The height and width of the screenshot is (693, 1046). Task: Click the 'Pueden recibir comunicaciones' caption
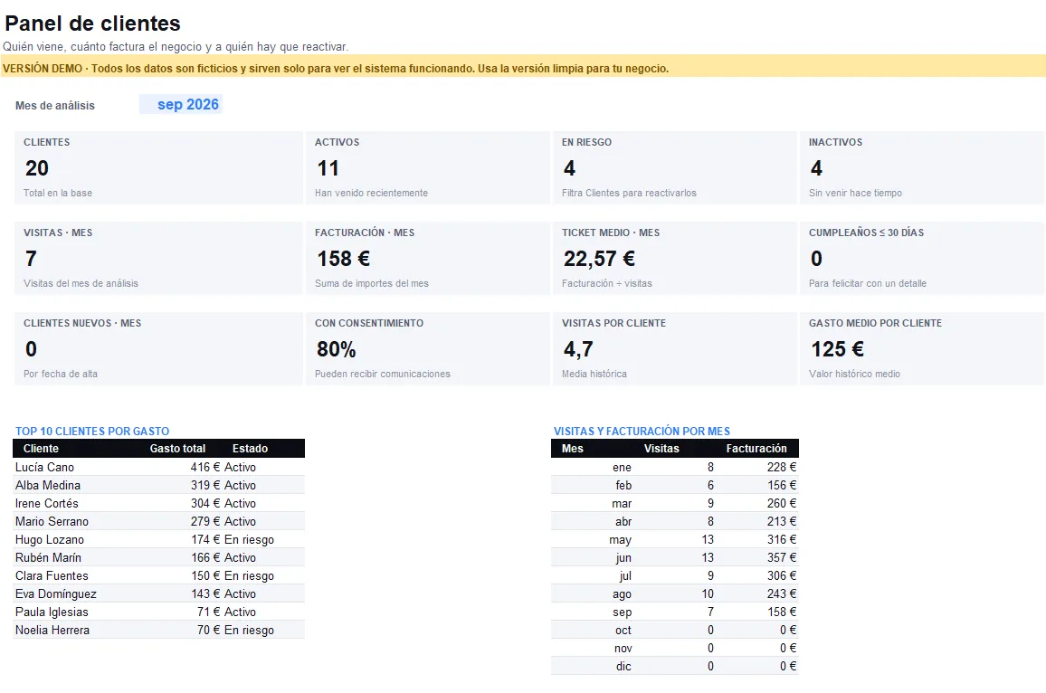click(382, 374)
